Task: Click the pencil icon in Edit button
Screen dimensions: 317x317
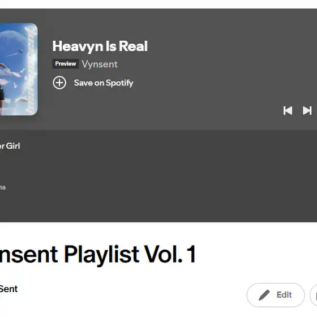Action: pyautogui.click(x=264, y=295)
